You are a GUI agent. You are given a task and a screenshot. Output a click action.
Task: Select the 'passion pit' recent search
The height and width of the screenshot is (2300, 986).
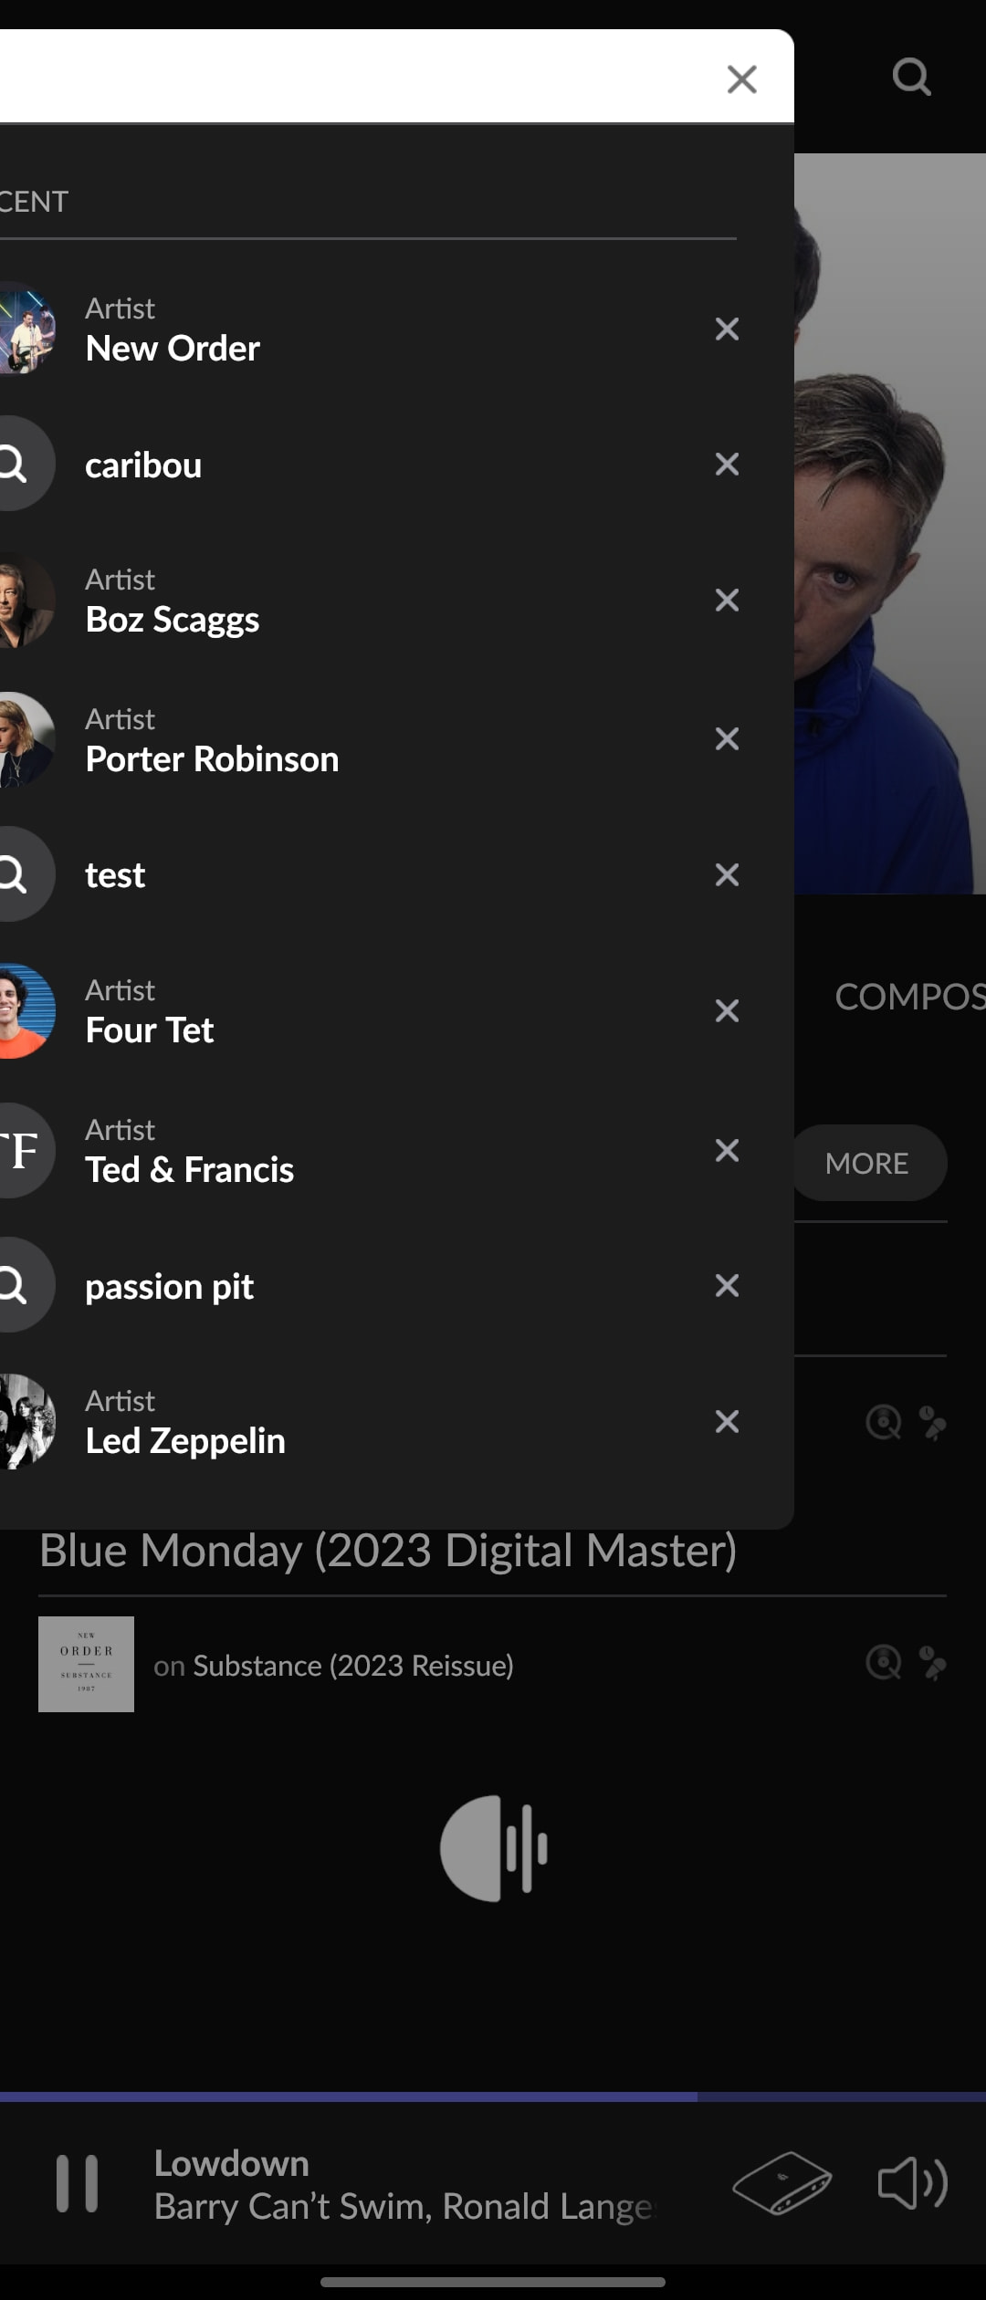click(169, 1286)
